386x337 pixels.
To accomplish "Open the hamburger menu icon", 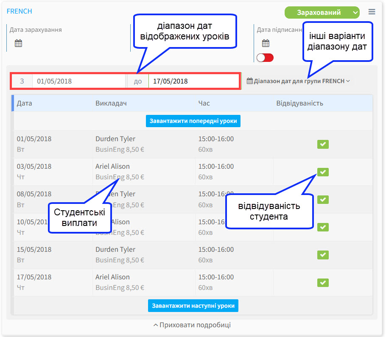I will pyautogui.click(x=372, y=12).
